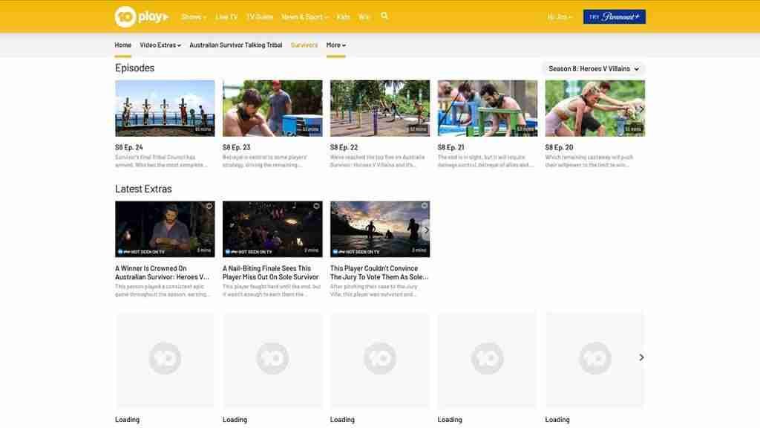This screenshot has width=760, height=428.
Task: Expand the Video Extras dropdown
Action: pos(160,45)
